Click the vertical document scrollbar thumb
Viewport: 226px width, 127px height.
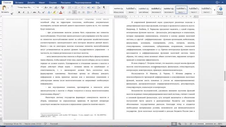225,76
